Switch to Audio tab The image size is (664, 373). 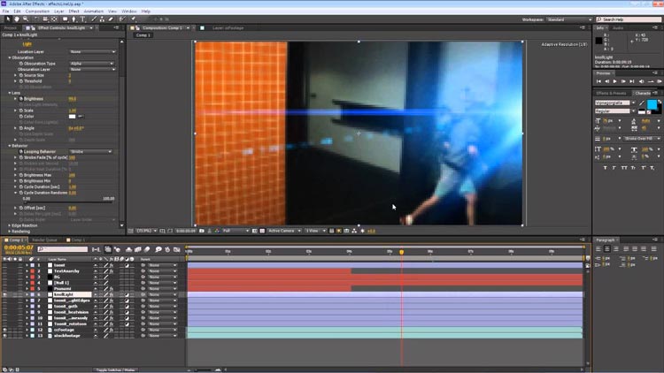pos(618,28)
